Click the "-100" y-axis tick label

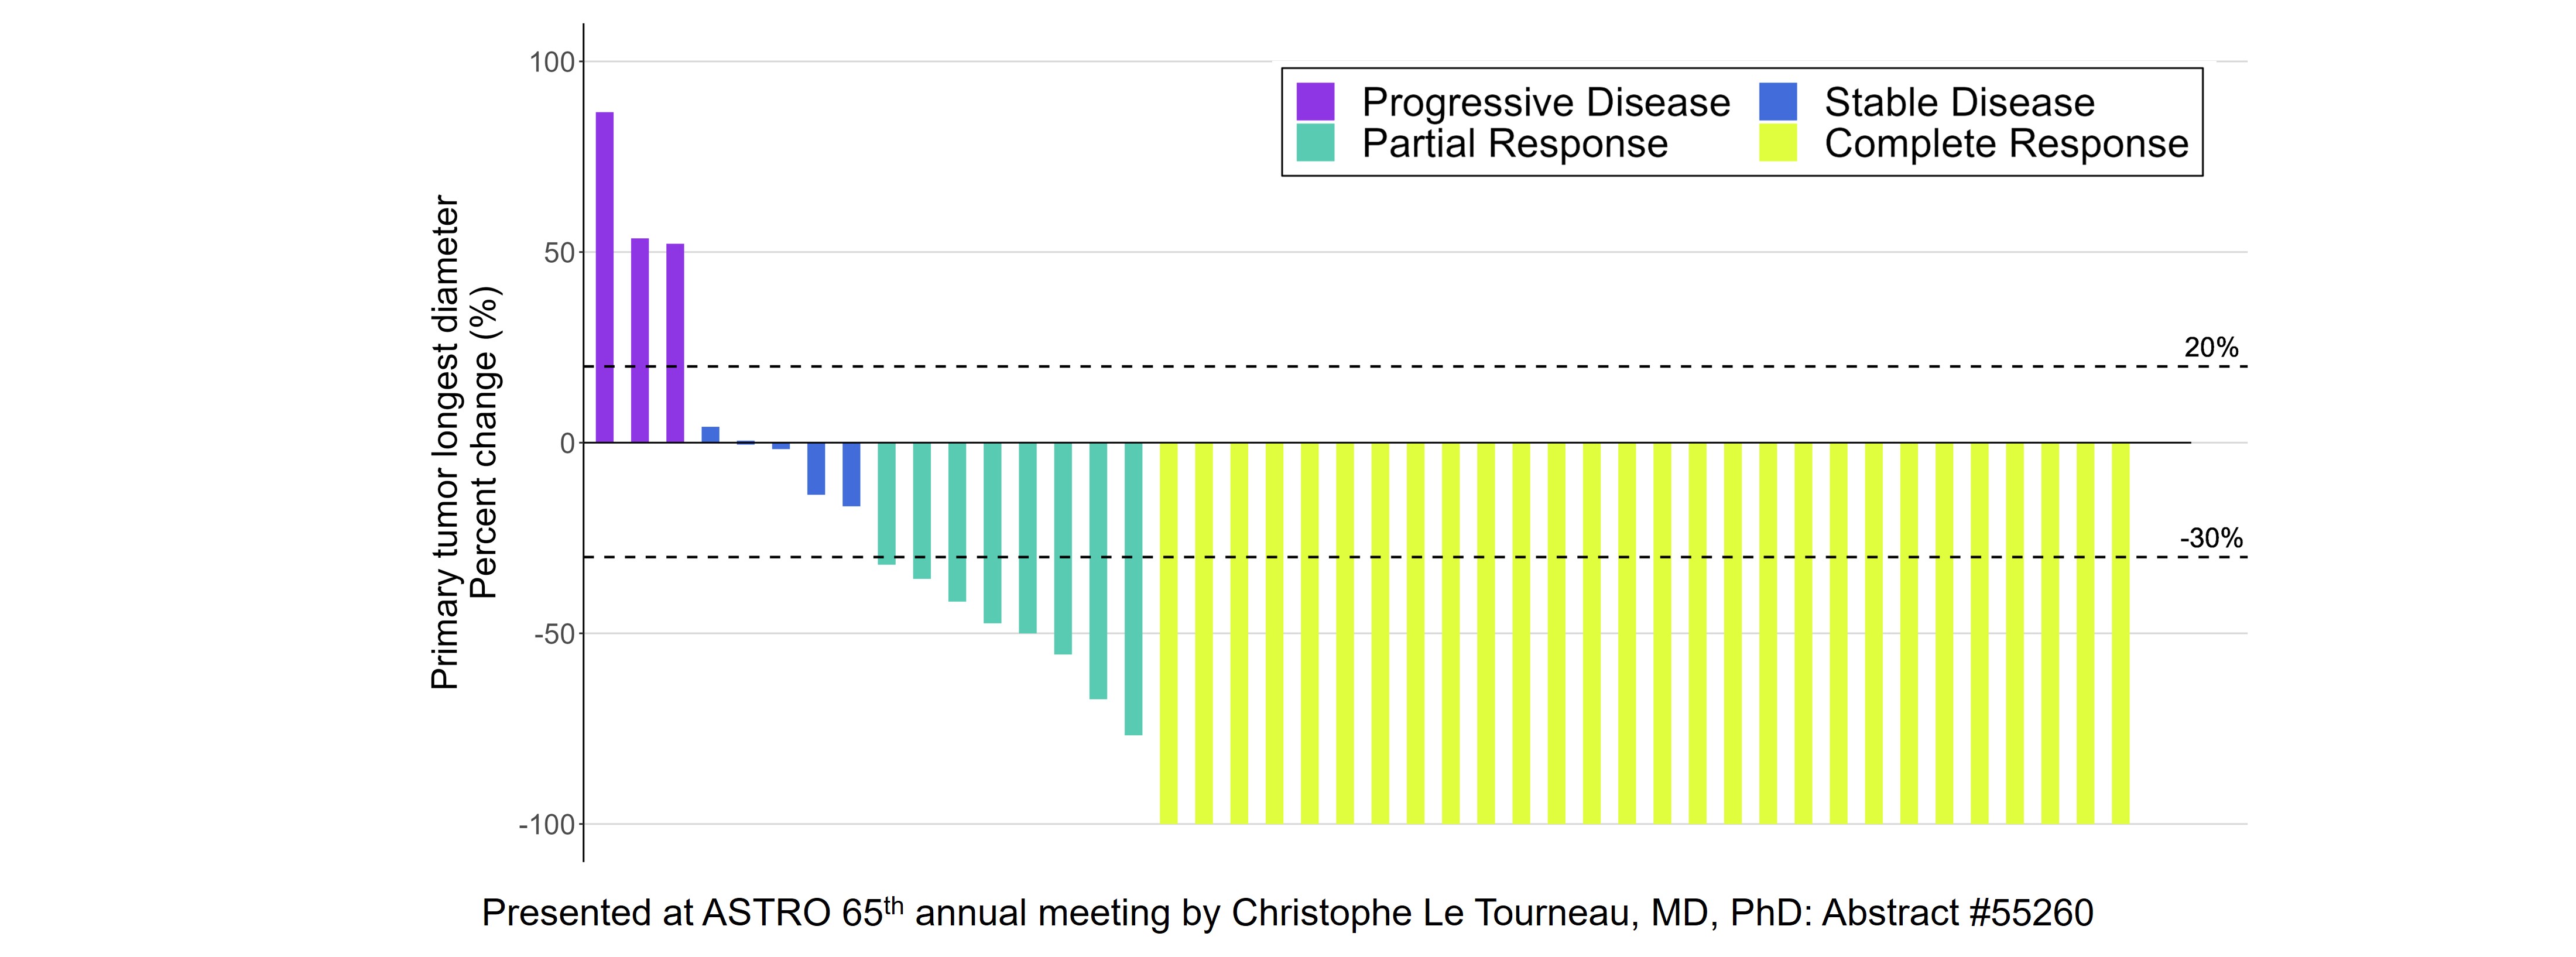pos(547,825)
